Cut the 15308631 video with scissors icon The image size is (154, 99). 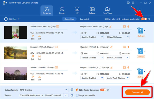click(x=40, y=78)
